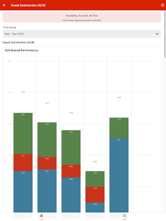Click the red 1.0 segment of fourth bar
166x221 pixels.
(x=95, y=195)
